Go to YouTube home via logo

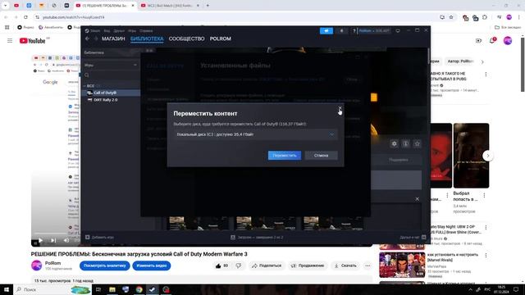click(x=33, y=41)
